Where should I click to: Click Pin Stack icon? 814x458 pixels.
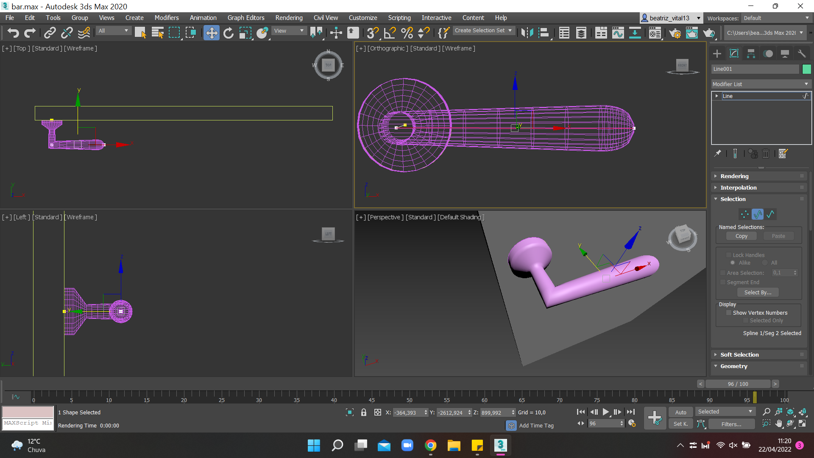pos(717,154)
